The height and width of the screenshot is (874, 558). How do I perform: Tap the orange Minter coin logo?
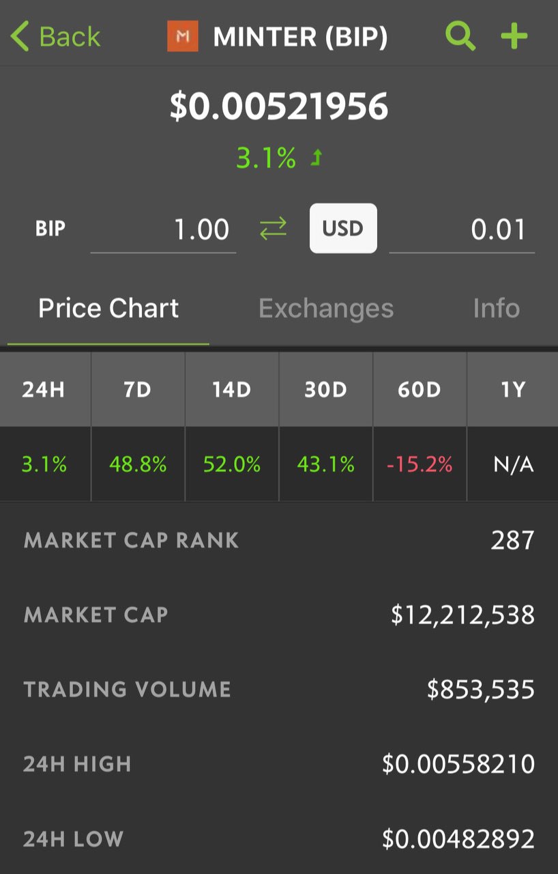tap(182, 36)
